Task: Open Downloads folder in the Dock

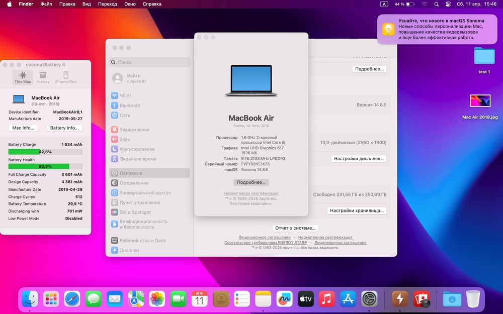Action: (452, 299)
